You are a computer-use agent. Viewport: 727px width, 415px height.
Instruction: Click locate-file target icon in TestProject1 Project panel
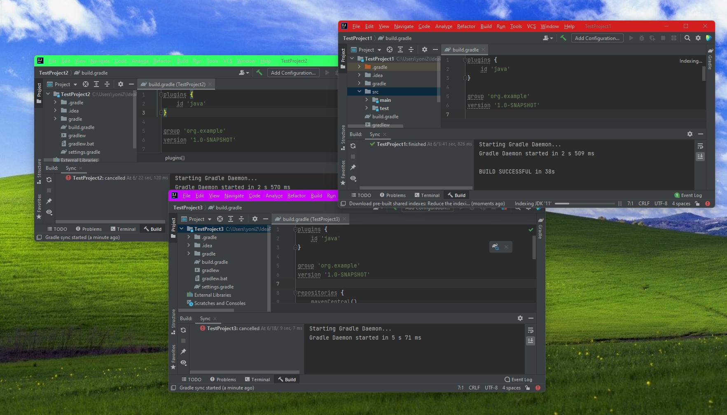point(389,49)
